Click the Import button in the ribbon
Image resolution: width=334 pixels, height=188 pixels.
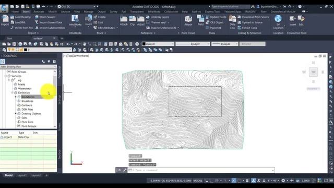(x=5, y=20)
